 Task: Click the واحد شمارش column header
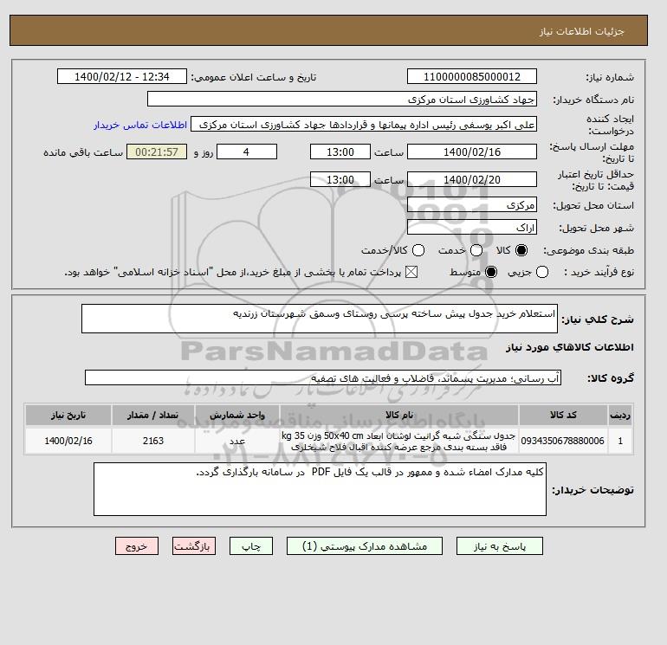click(237, 415)
